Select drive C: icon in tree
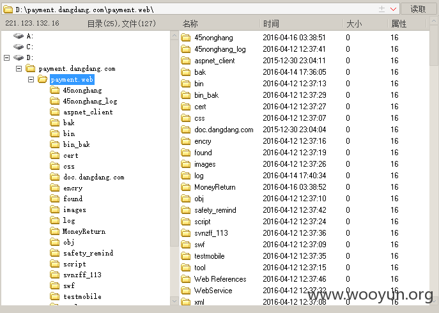Image resolution: width=439 pixels, height=313 pixels. pyautogui.click(x=19, y=47)
